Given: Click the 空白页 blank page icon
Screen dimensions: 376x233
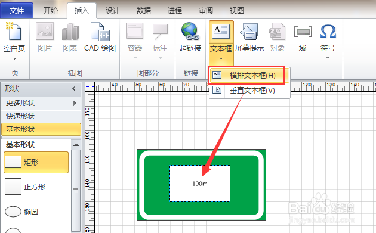Looking at the screenshot, I should tap(14, 32).
